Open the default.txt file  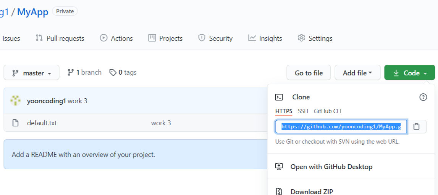(x=42, y=123)
